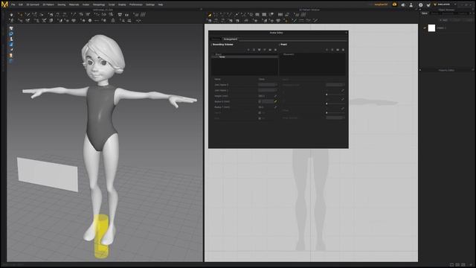The height and width of the screenshot is (268, 476).
Task: Click the highlighted pencil icon beside Radius 0
Action: pyautogui.click(x=275, y=101)
